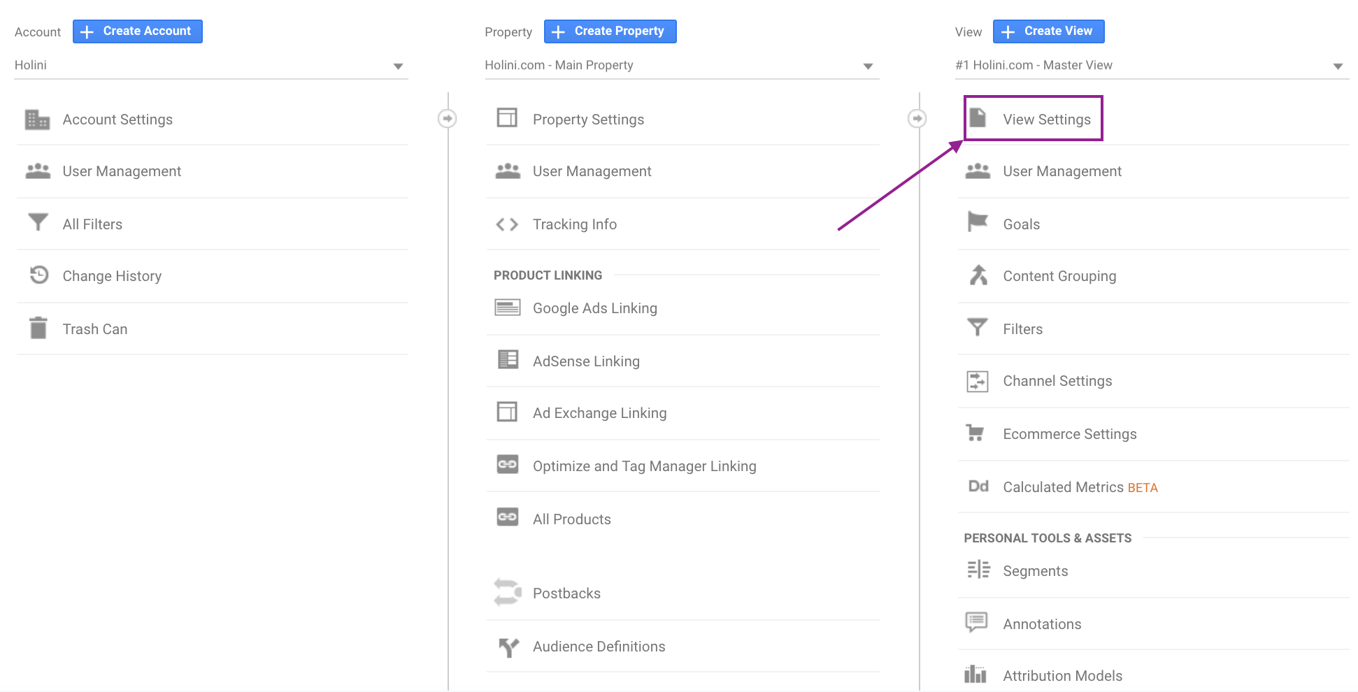1358x692 pixels.
Task: Click the Google Ads Linking icon
Action: [508, 308]
